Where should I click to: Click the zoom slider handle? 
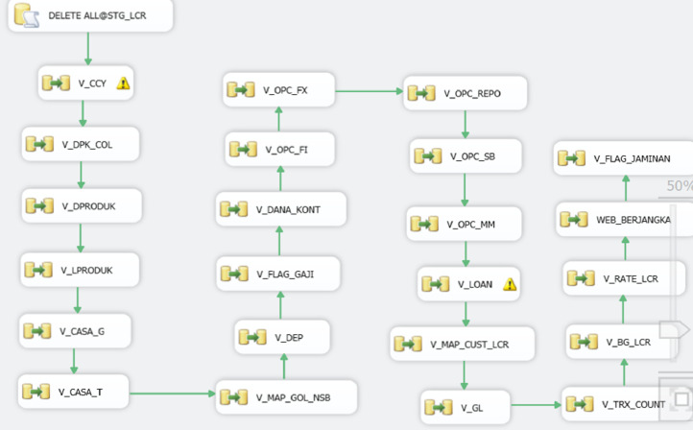tap(680, 330)
